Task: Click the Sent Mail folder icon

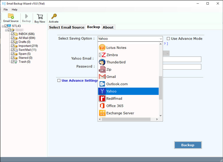Action: coord(16,50)
